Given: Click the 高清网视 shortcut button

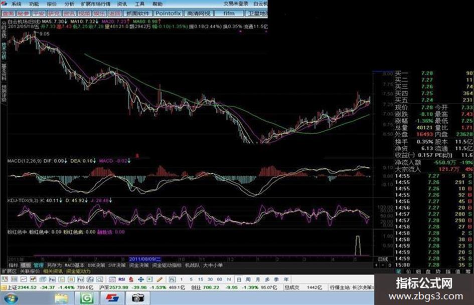Looking at the screenshot, I should click(199, 14).
